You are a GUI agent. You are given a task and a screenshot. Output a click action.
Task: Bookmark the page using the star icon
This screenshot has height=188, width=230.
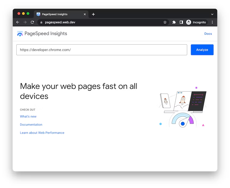[x=165, y=22]
